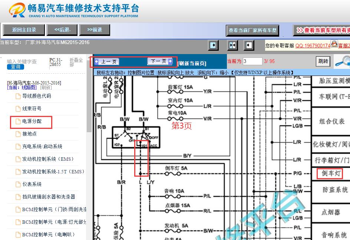350x240 pixels.
Task: Open 发动机控制系统-1.5T（EMS） tree item
Action: (53, 172)
